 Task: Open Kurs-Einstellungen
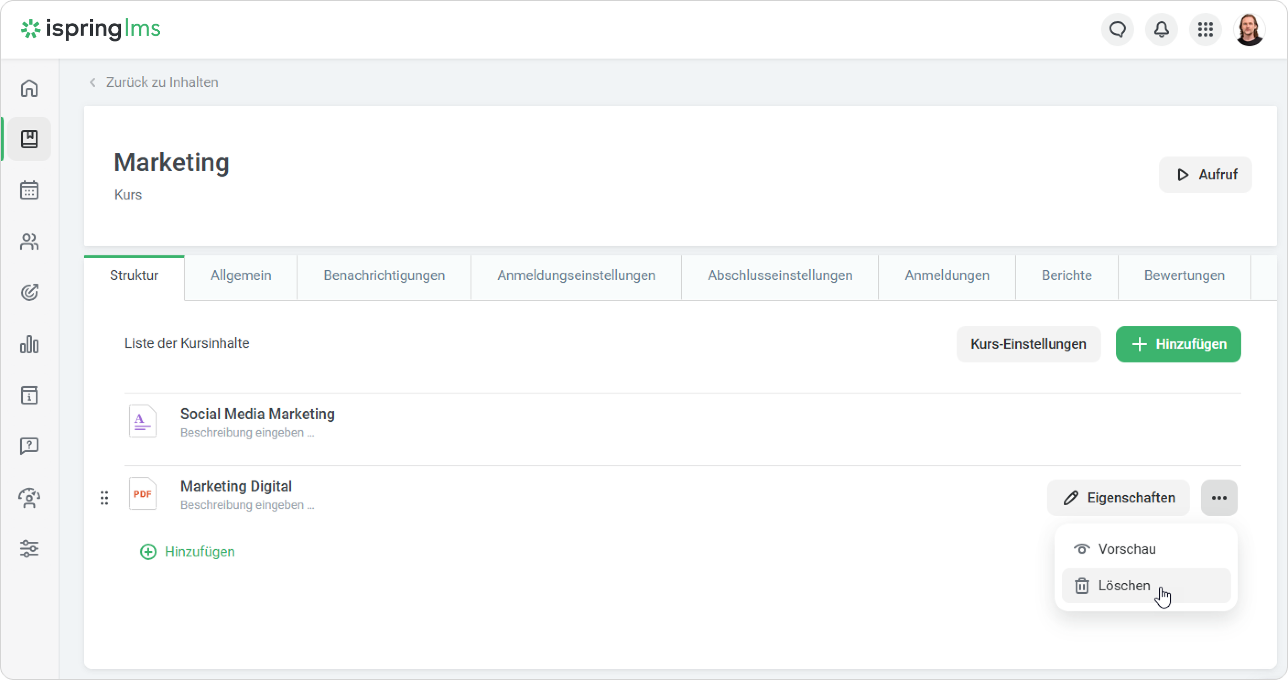(x=1028, y=344)
